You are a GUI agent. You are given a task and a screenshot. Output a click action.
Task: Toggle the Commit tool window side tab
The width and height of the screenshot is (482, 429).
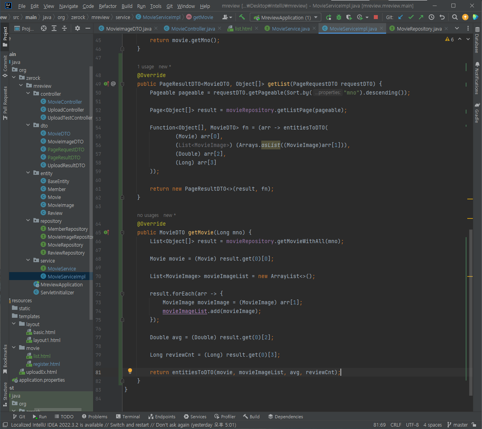5,66
